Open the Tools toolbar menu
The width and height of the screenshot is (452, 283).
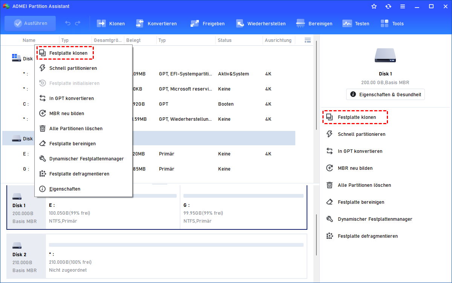click(x=392, y=23)
